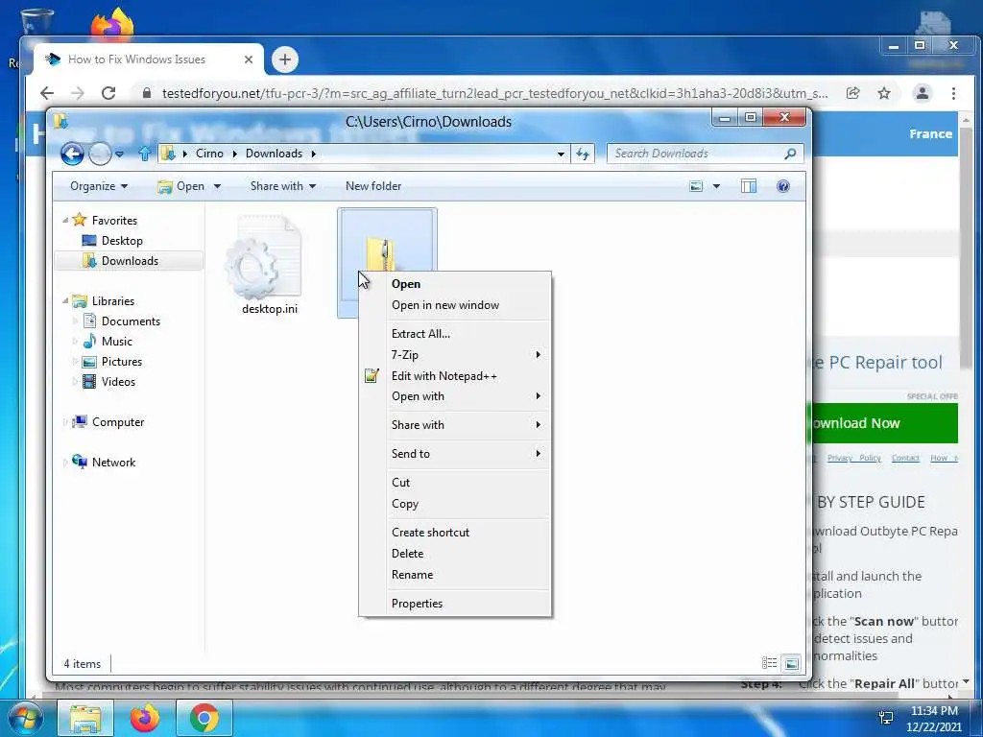The width and height of the screenshot is (983, 737).
Task: Open the Share with toolbar menu
Action: (283, 186)
